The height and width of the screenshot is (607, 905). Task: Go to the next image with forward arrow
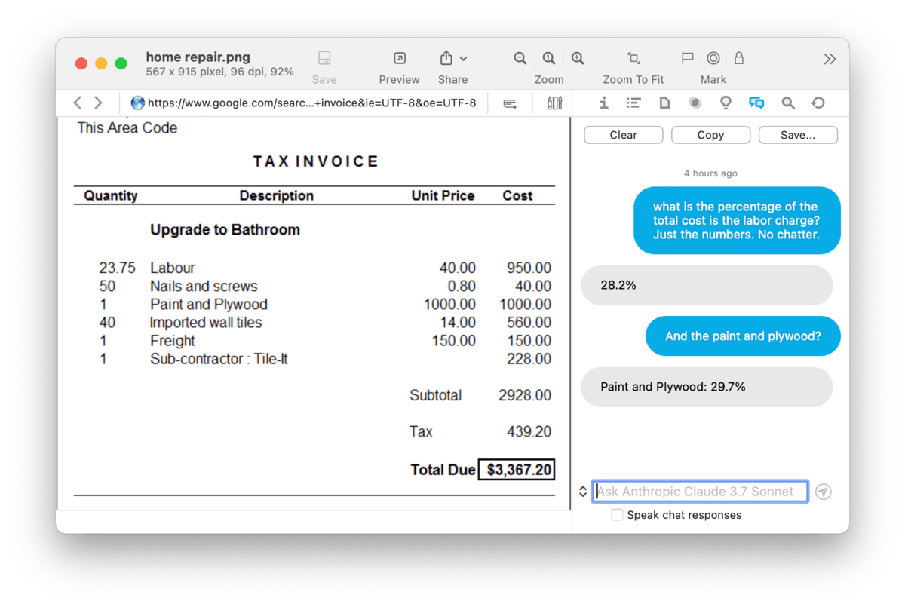pyautogui.click(x=98, y=103)
